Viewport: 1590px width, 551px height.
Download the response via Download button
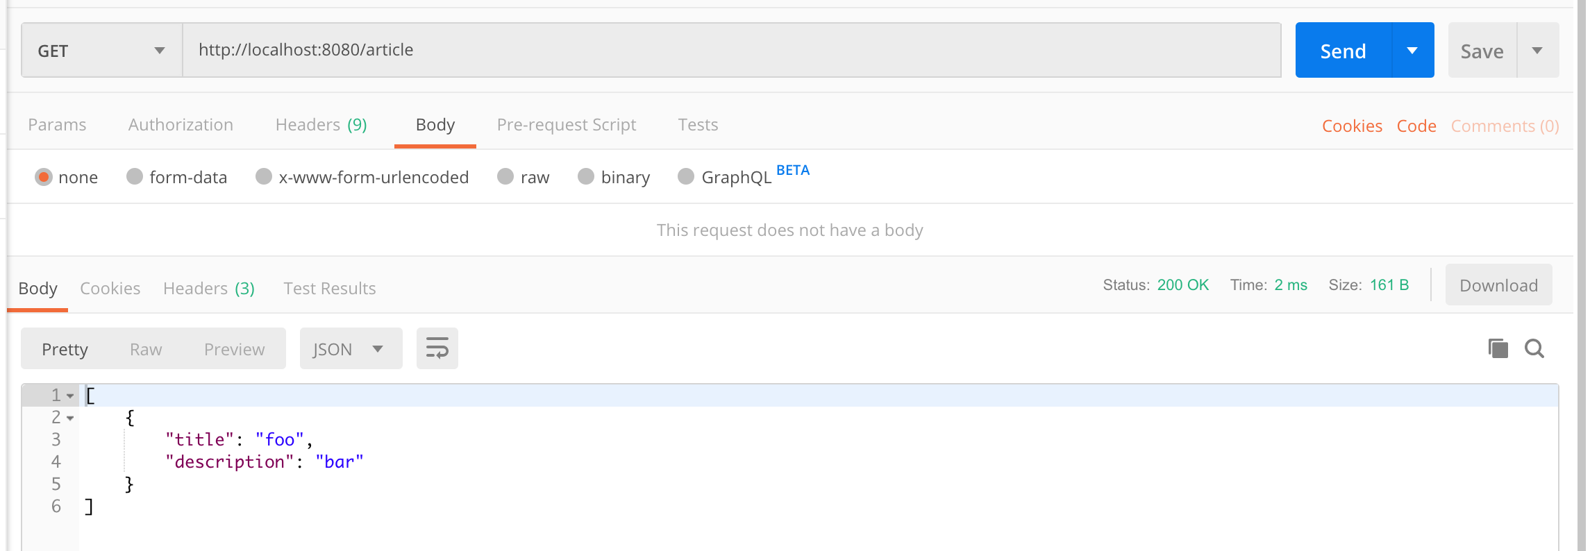click(1498, 285)
